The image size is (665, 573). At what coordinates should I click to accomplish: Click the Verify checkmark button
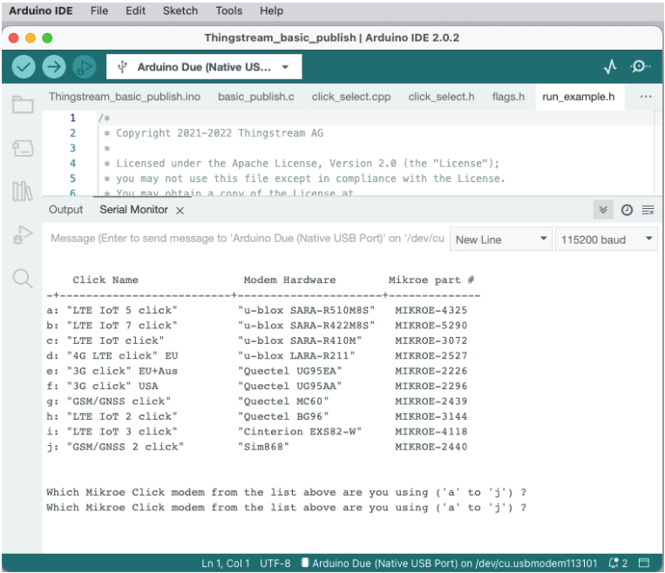point(24,66)
